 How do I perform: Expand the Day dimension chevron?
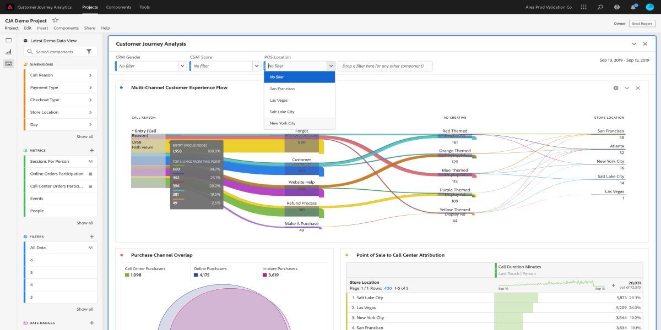pos(90,125)
